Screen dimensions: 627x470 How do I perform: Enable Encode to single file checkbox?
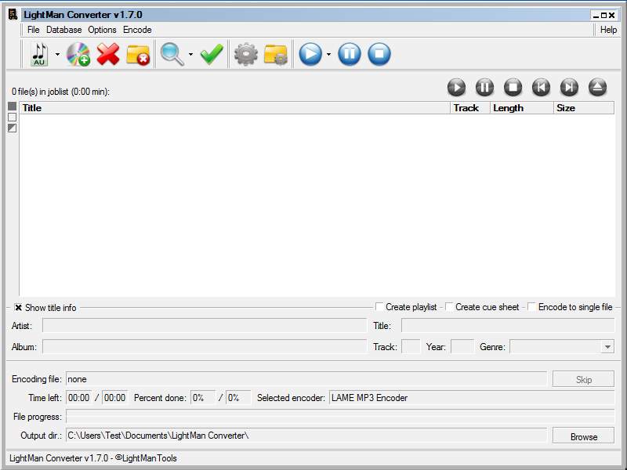532,307
